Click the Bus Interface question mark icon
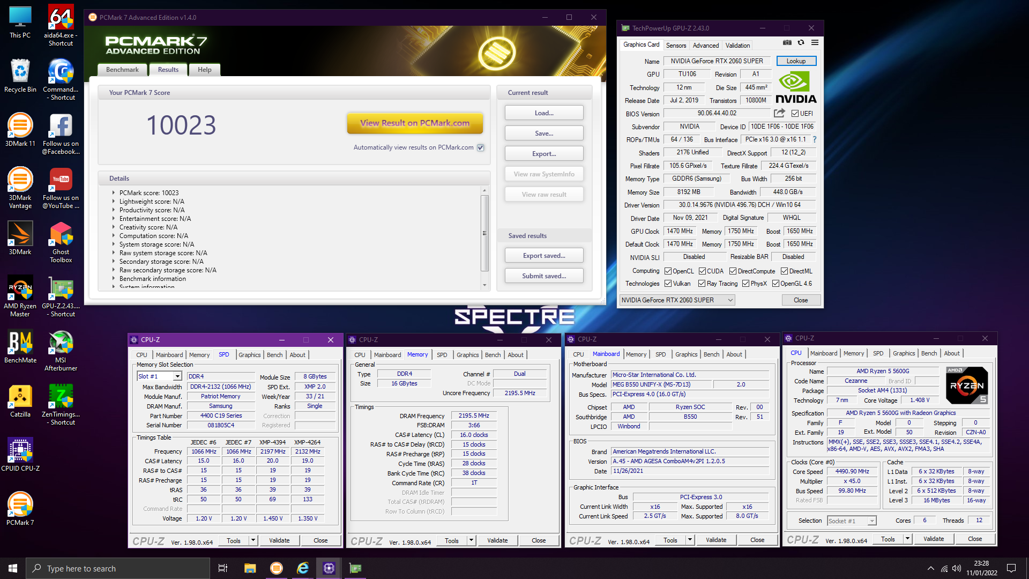The image size is (1029, 579). 815,139
